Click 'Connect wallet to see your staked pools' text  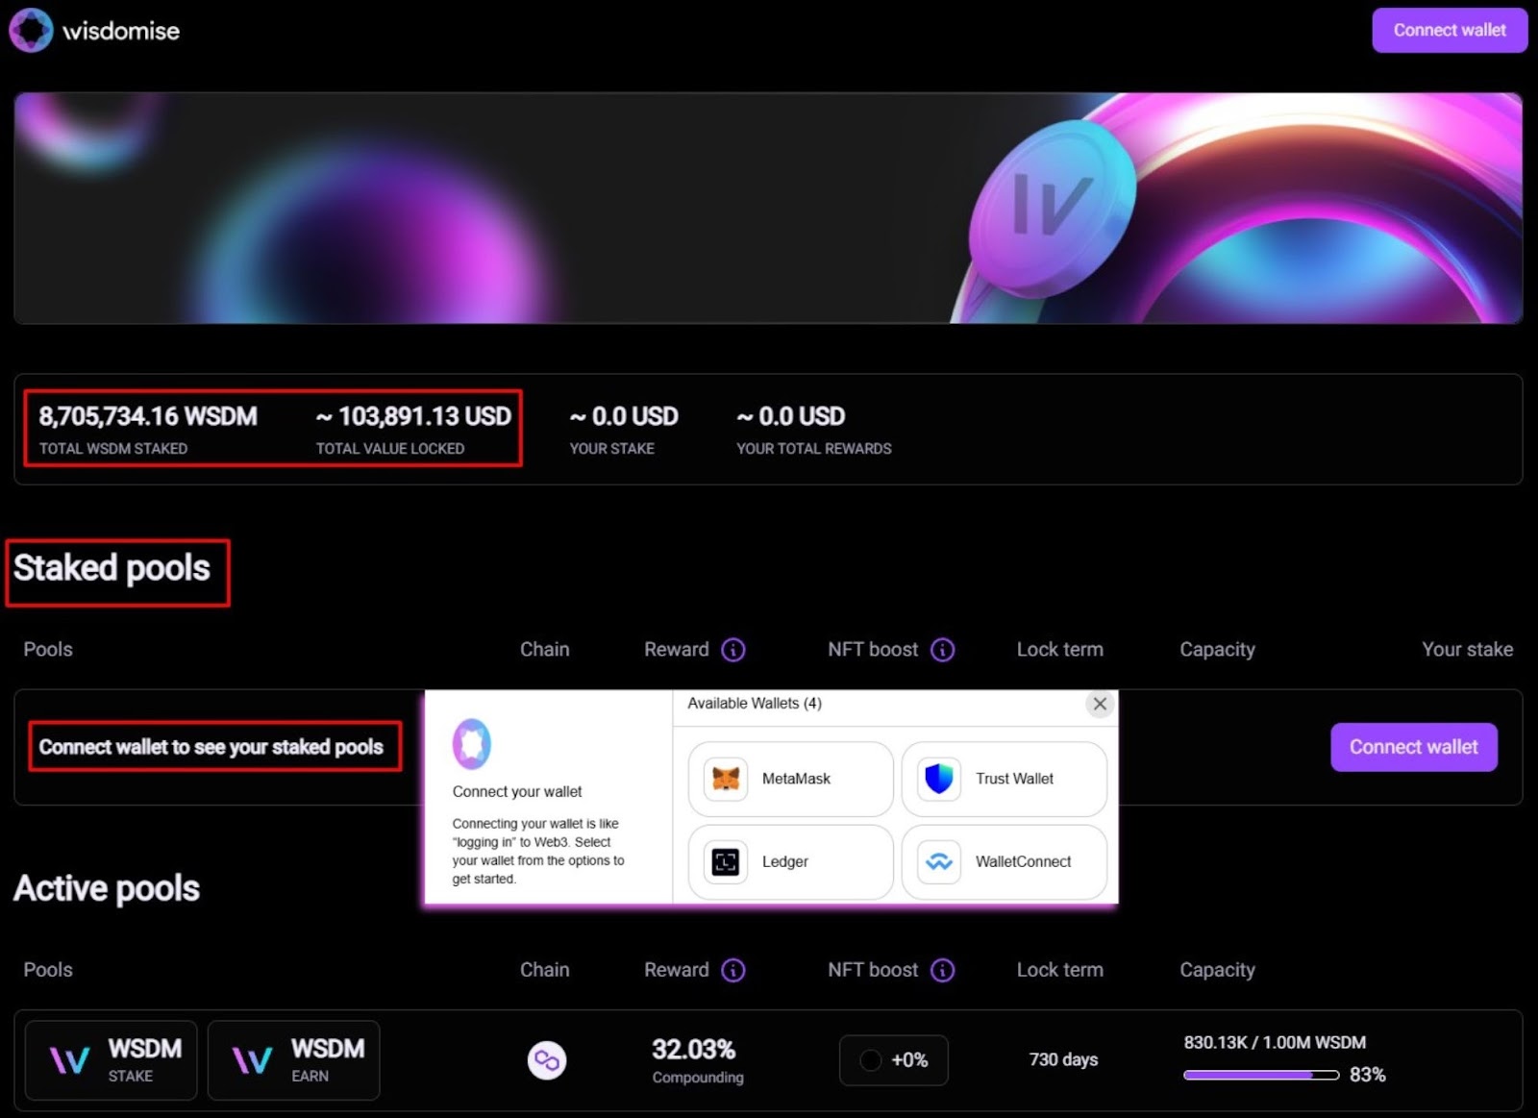click(x=211, y=747)
